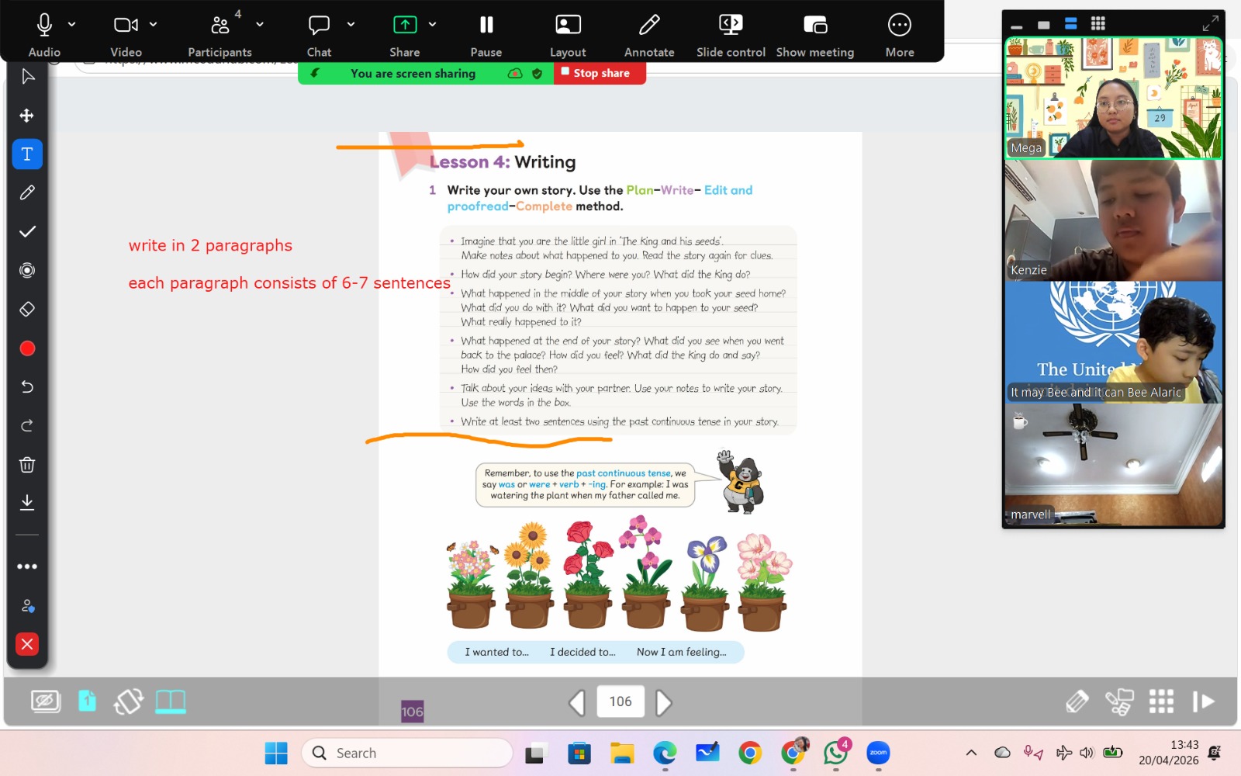Undo the last annotation
The height and width of the screenshot is (776, 1241).
click(x=27, y=386)
